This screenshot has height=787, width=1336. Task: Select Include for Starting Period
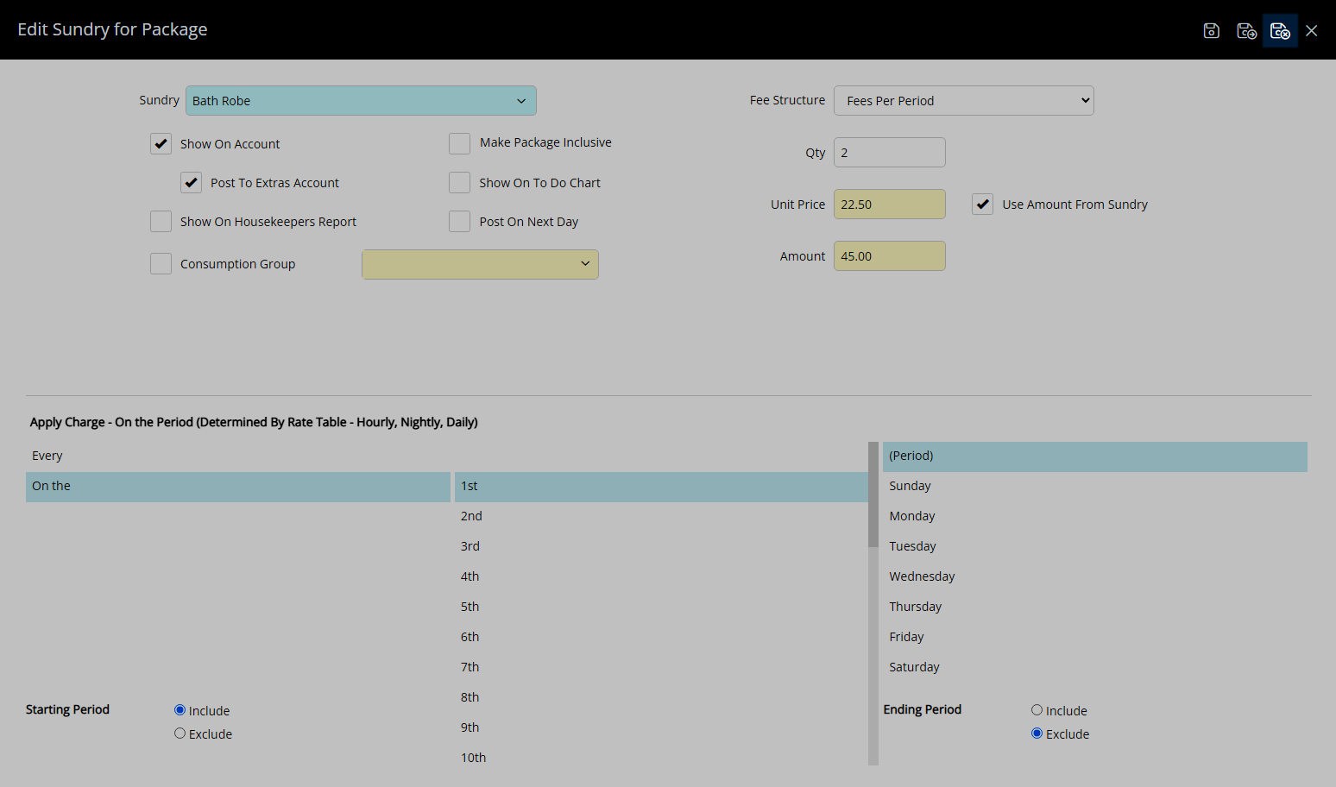(x=180, y=710)
